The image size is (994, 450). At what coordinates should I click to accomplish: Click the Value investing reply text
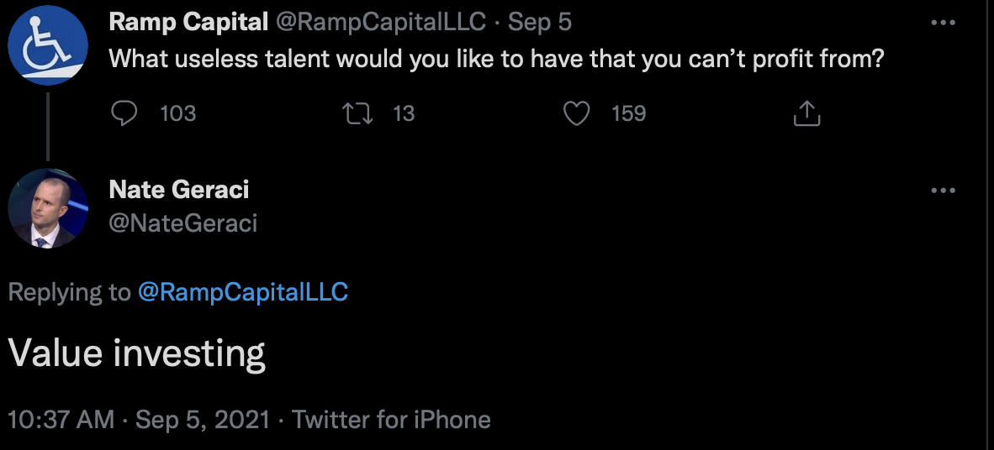[137, 354]
